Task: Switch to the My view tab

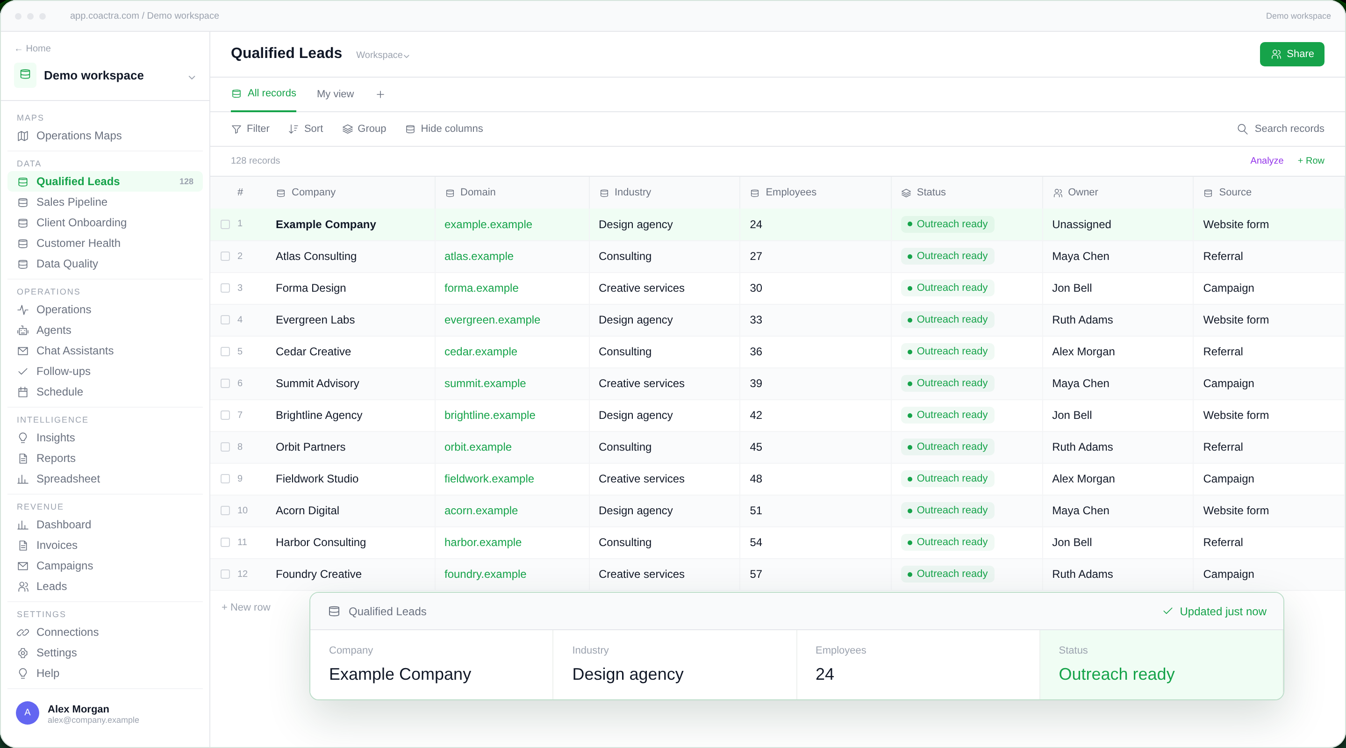Action: coord(335,94)
